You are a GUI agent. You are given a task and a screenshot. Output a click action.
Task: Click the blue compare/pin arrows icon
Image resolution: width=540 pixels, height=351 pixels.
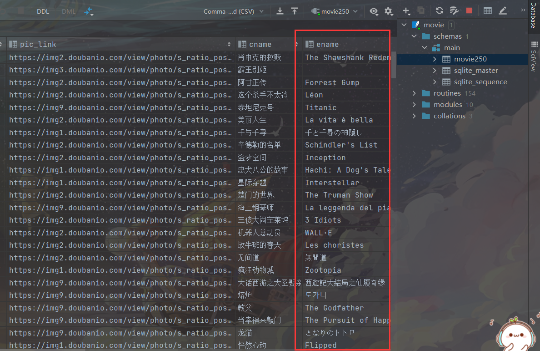click(89, 11)
